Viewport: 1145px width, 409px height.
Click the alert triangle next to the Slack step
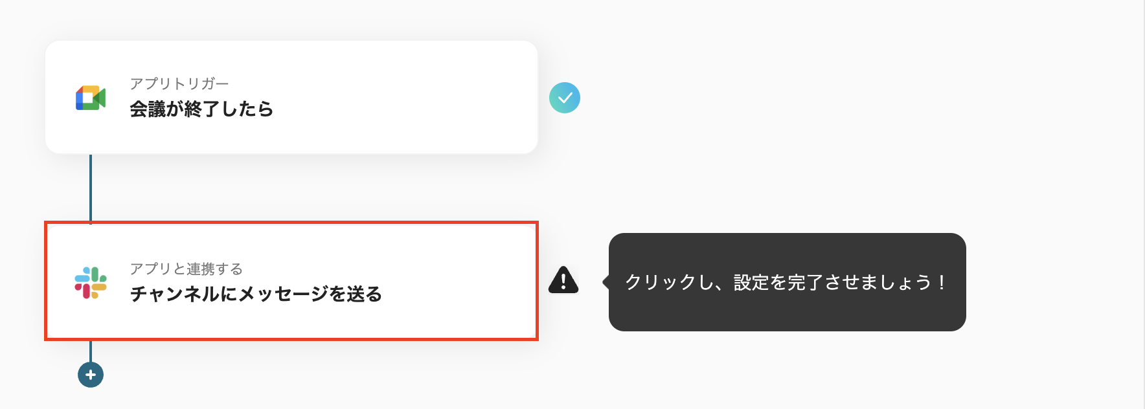(563, 281)
